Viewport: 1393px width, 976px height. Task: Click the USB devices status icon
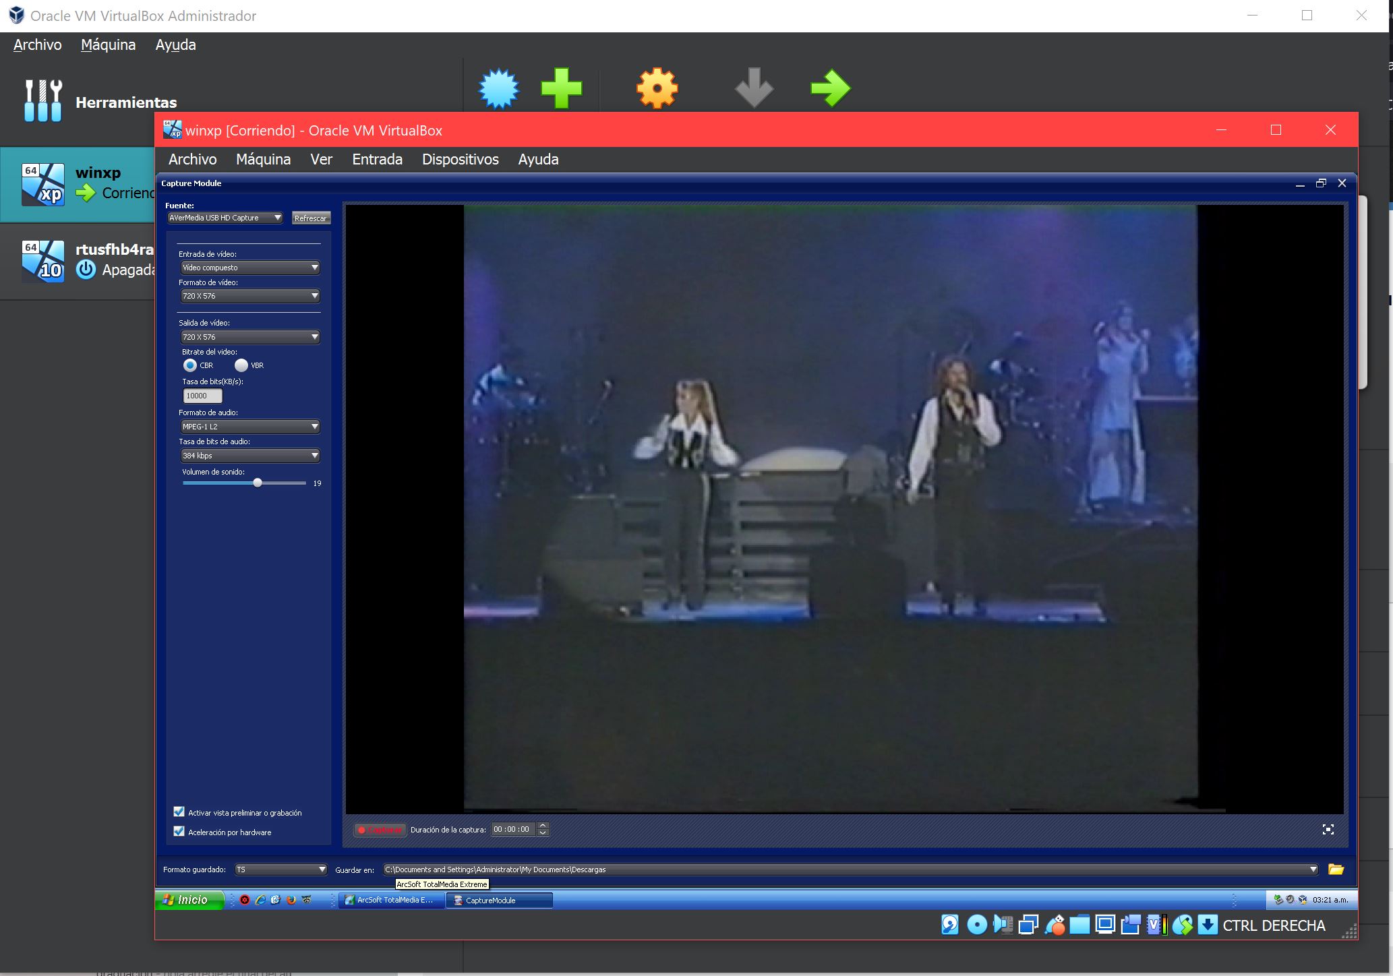tap(1055, 925)
